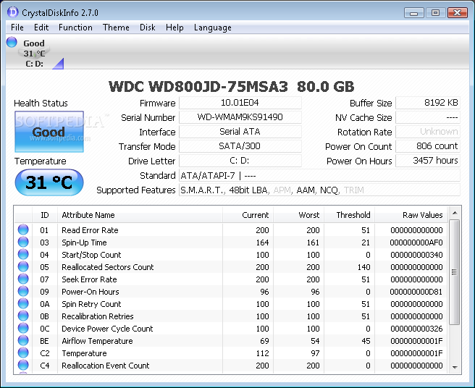Click the Power On Hours 3457 field
The width and height of the screenshot is (475, 388).
pos(428,161)
